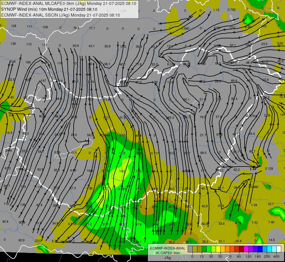Click the legend title MLCAPE0-3km

point(167,253)
